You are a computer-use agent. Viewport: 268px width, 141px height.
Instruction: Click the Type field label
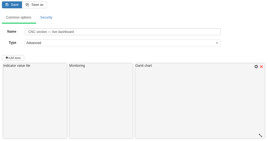(13, 43)
